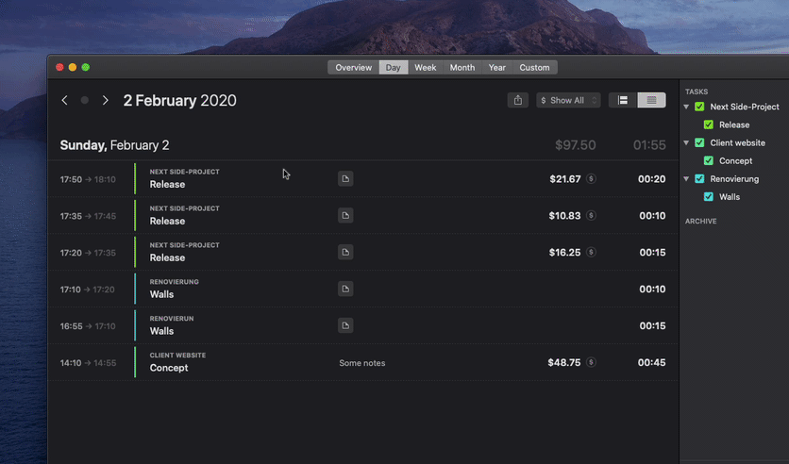Uncheck the Release task checkbox
The height and width of the screenshot is (464, 789).
click(709, 124)
